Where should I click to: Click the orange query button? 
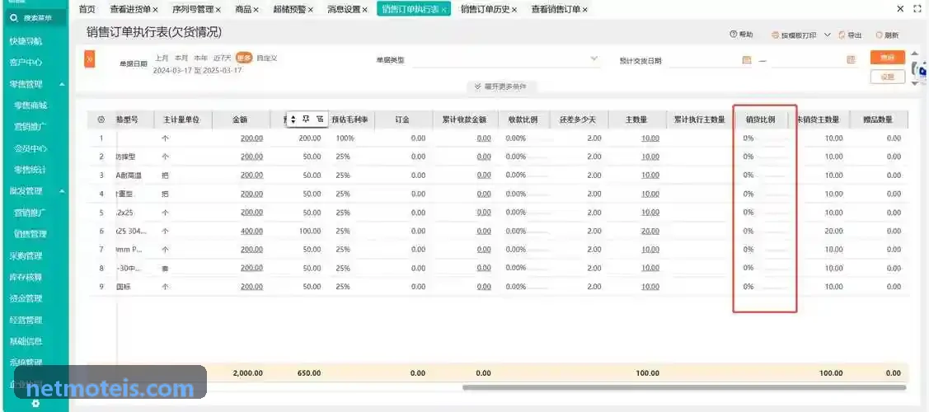pos(888,58)
